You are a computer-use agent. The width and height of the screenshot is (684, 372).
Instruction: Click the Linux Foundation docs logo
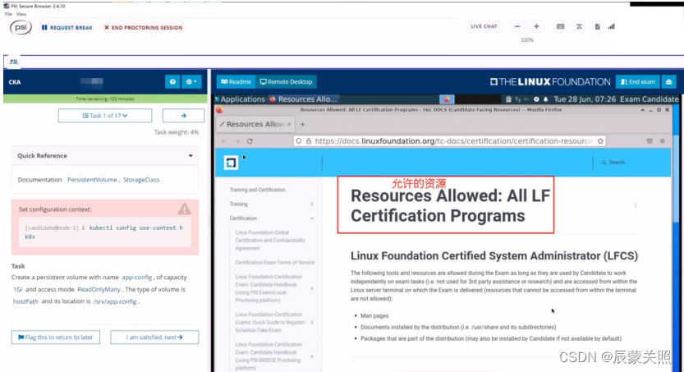231,163
